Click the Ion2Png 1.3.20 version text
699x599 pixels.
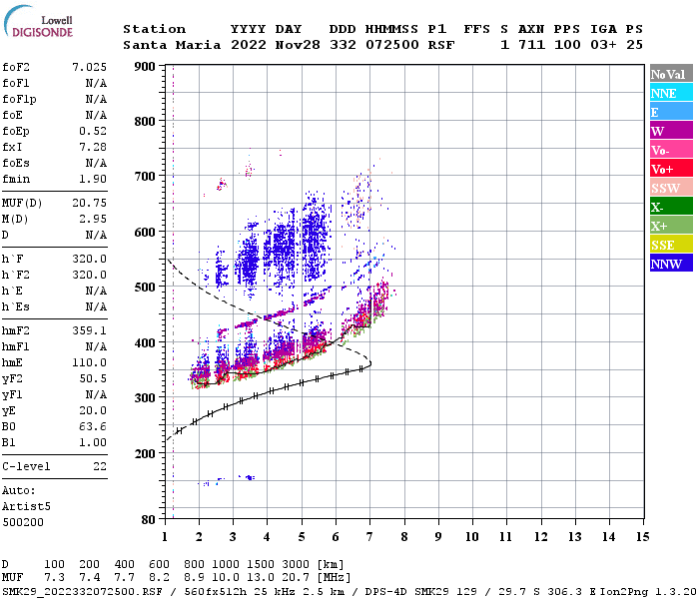(648, 591)
